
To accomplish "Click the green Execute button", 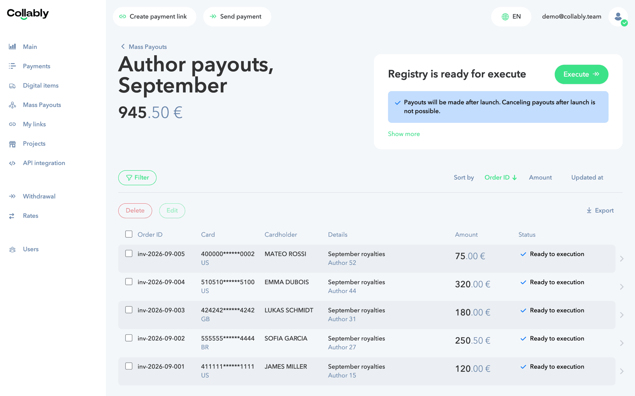I will coord(581,74).
